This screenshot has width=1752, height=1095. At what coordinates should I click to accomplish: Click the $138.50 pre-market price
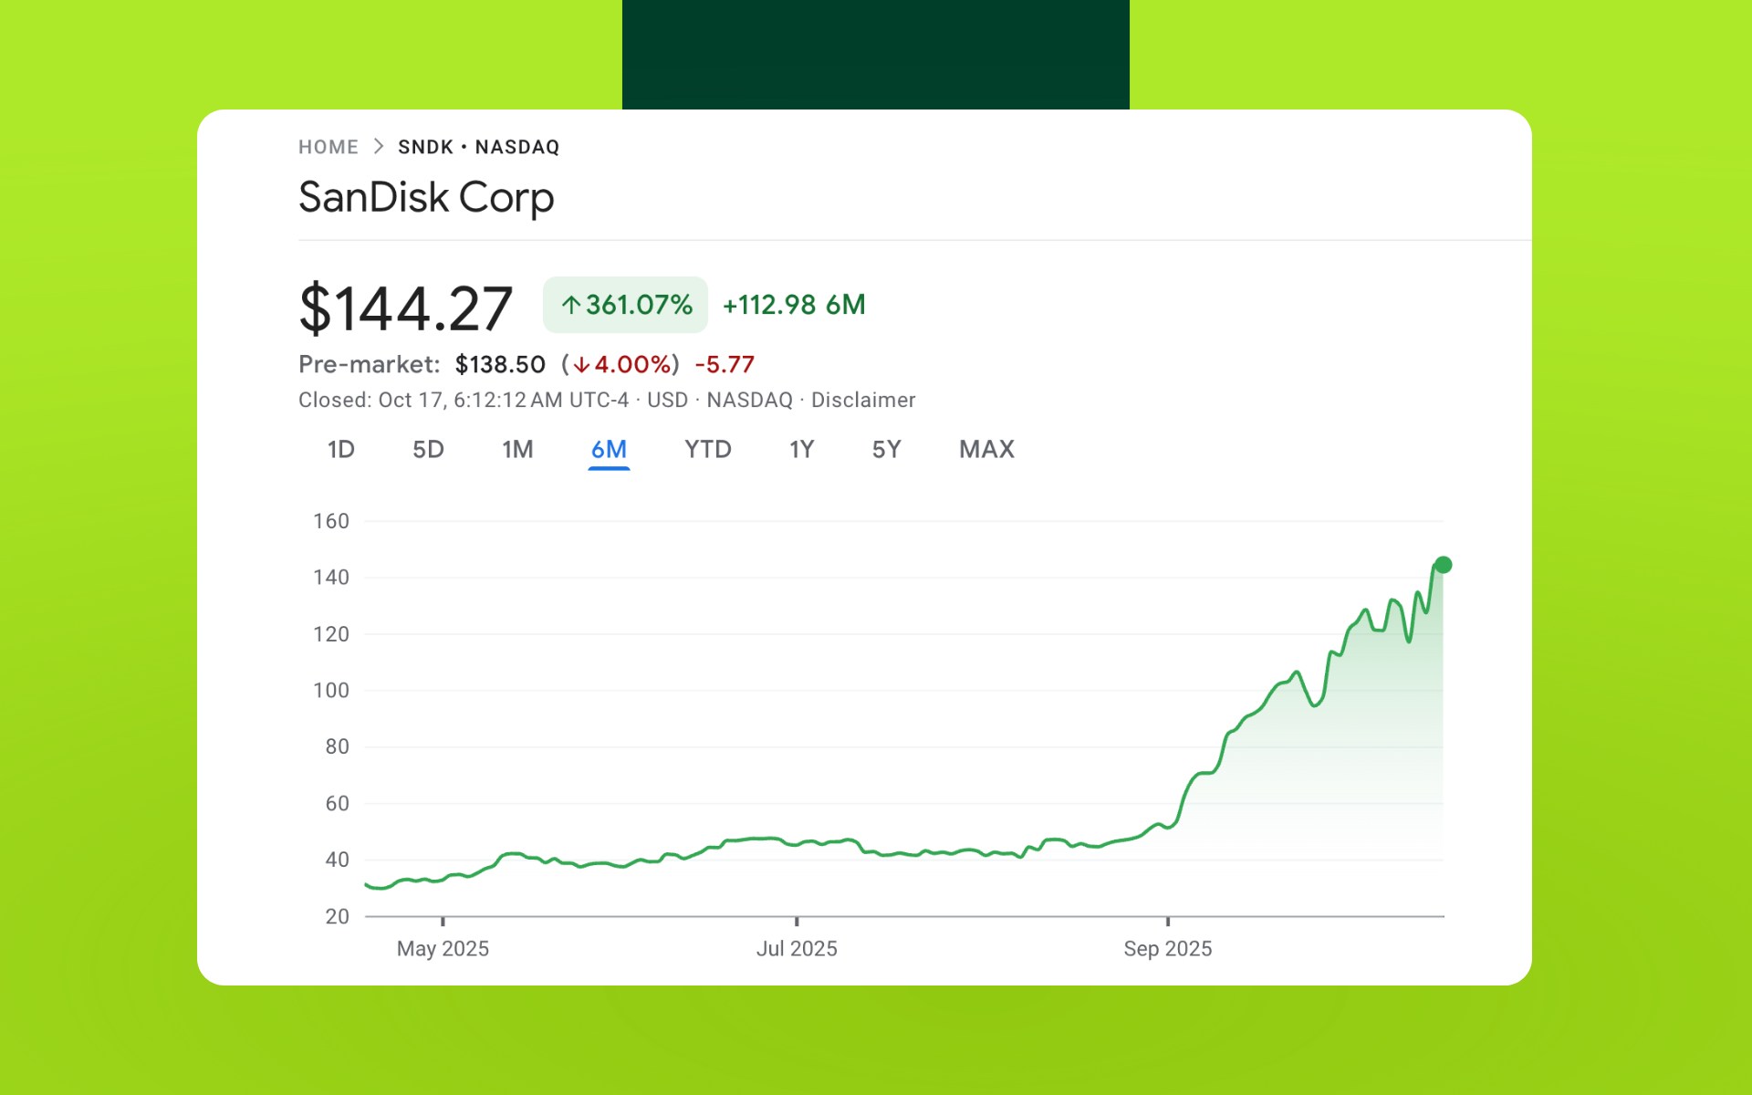click(500, 365)
